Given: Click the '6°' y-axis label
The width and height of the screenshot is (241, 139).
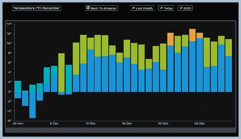Looking at the screenshot, I should point(10,63).
